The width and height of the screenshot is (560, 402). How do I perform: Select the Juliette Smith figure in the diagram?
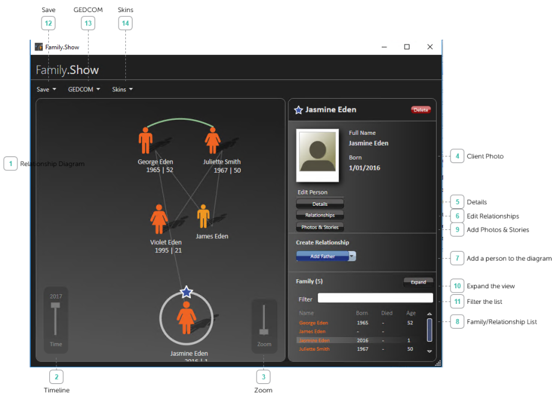pos(213,141)
